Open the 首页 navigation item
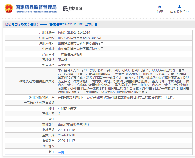This screenshot has width=195, height=158. [160, 12]
